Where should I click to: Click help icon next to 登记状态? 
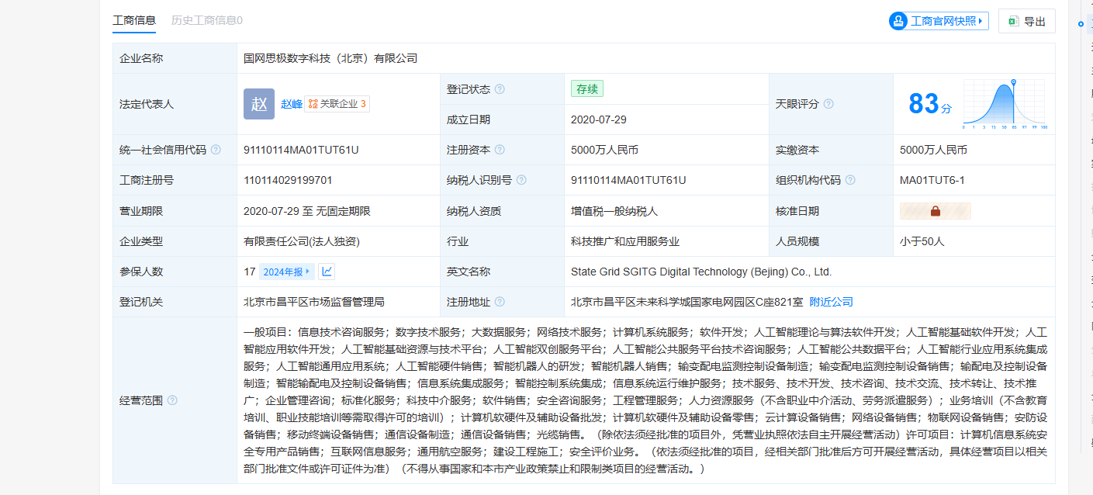tap(500, 89)
